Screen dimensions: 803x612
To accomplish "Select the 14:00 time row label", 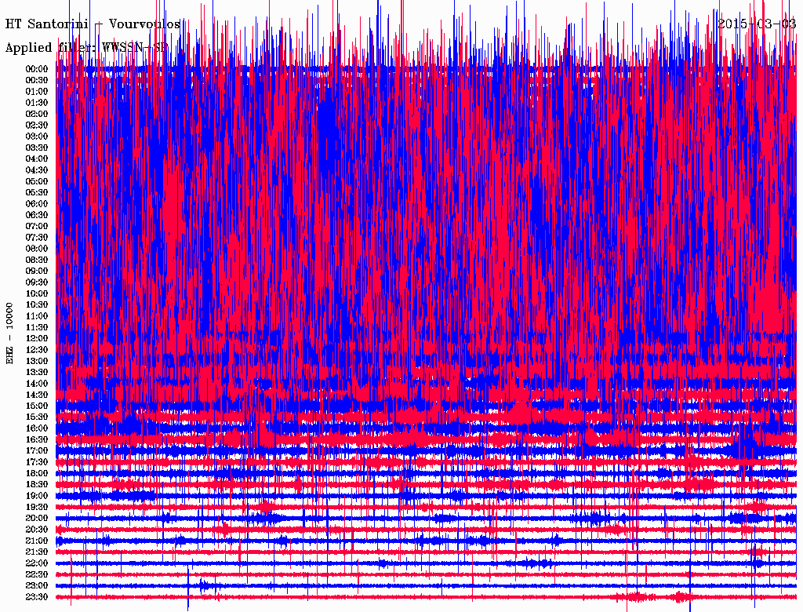I will click(x=37, y=383).
